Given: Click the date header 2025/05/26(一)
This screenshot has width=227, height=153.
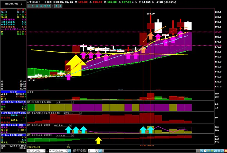Looking at the screenshot, I should pos(13,4).
